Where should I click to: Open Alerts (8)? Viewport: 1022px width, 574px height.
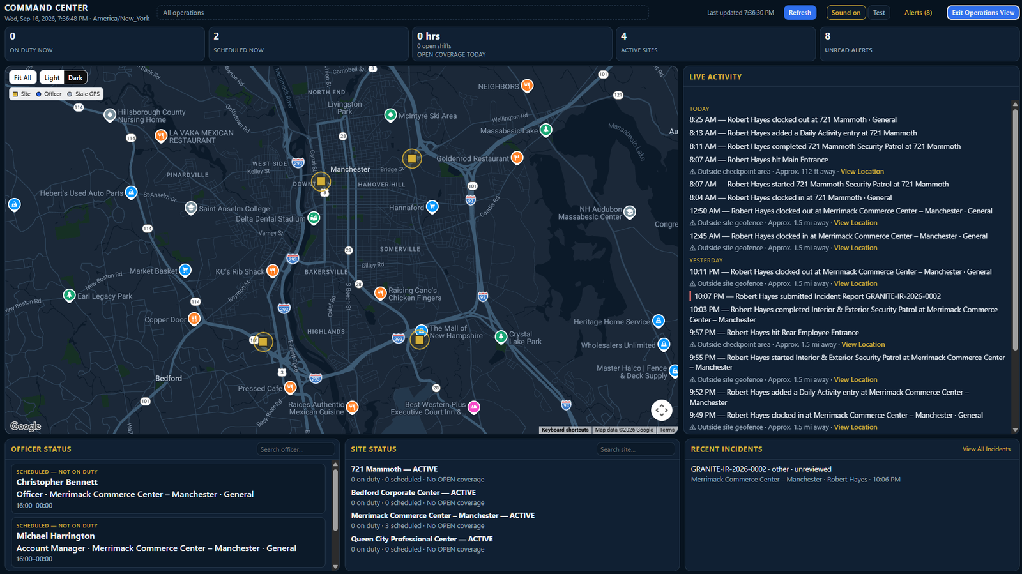coord(918,13)
